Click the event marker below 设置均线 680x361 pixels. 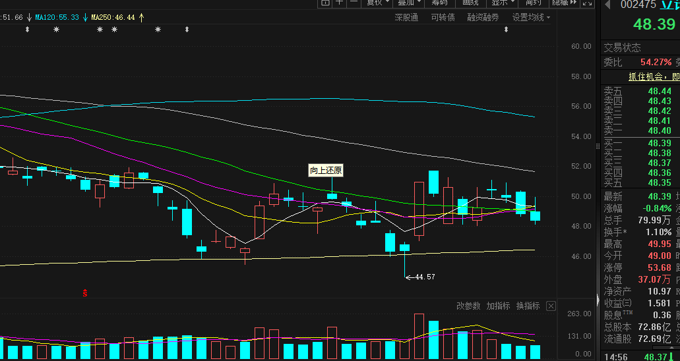pyautogui.click(x=506, y=30)
